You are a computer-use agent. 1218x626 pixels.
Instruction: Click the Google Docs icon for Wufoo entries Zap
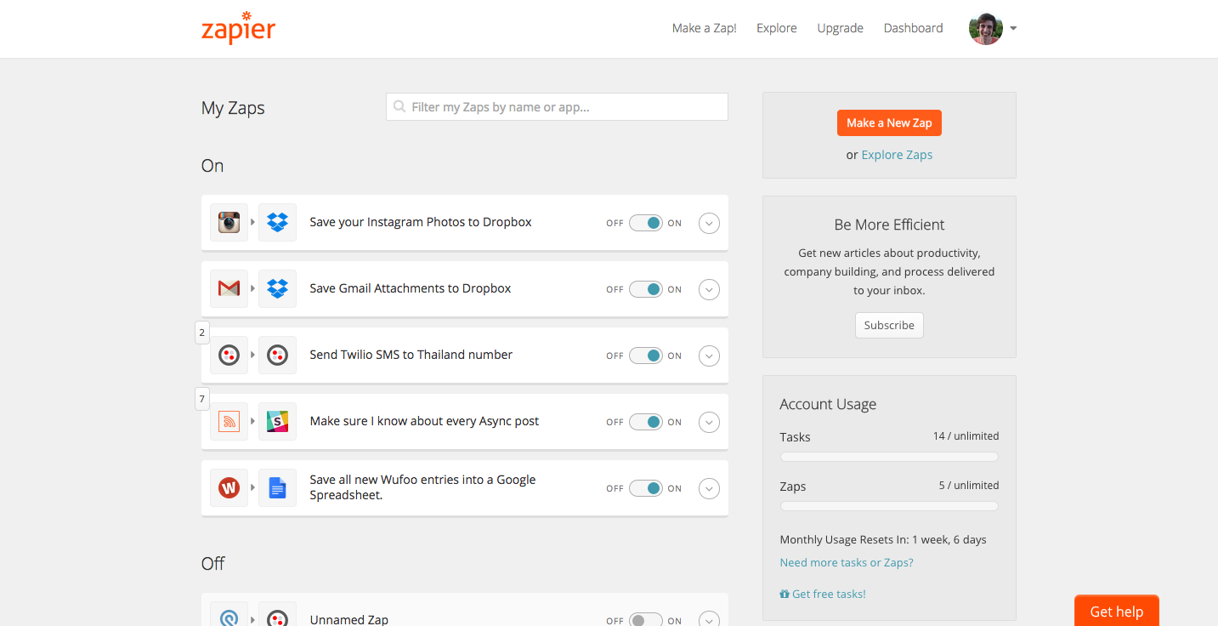point(277,487)
